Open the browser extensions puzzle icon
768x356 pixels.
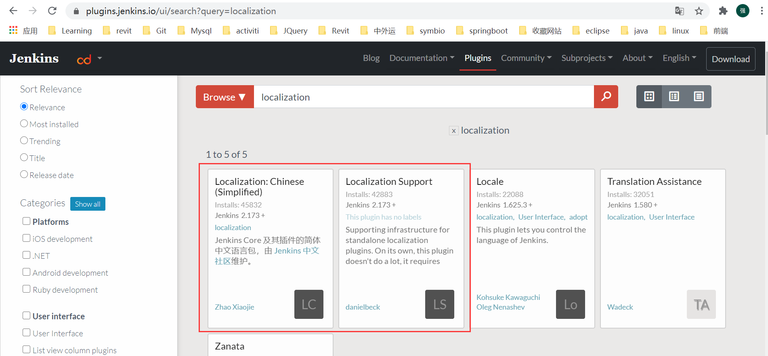click(723, 11)
